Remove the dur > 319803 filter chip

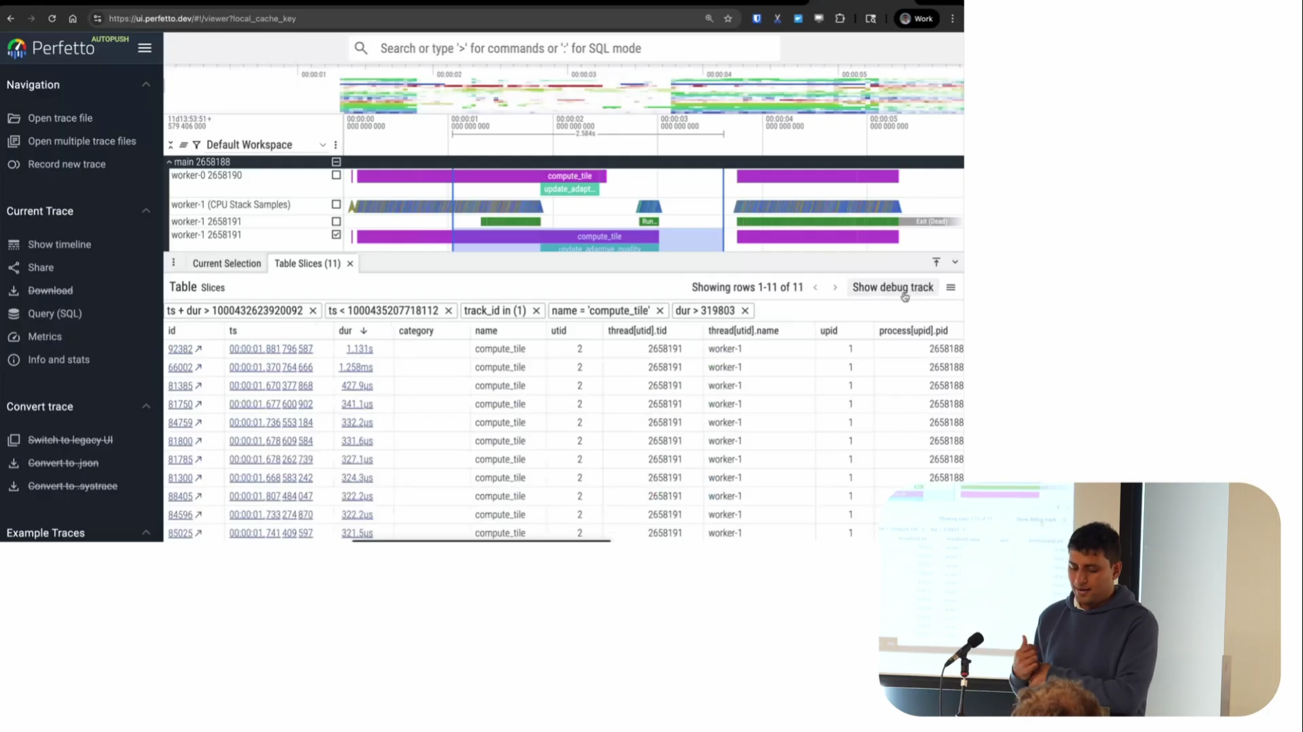(x=744, y=310)
